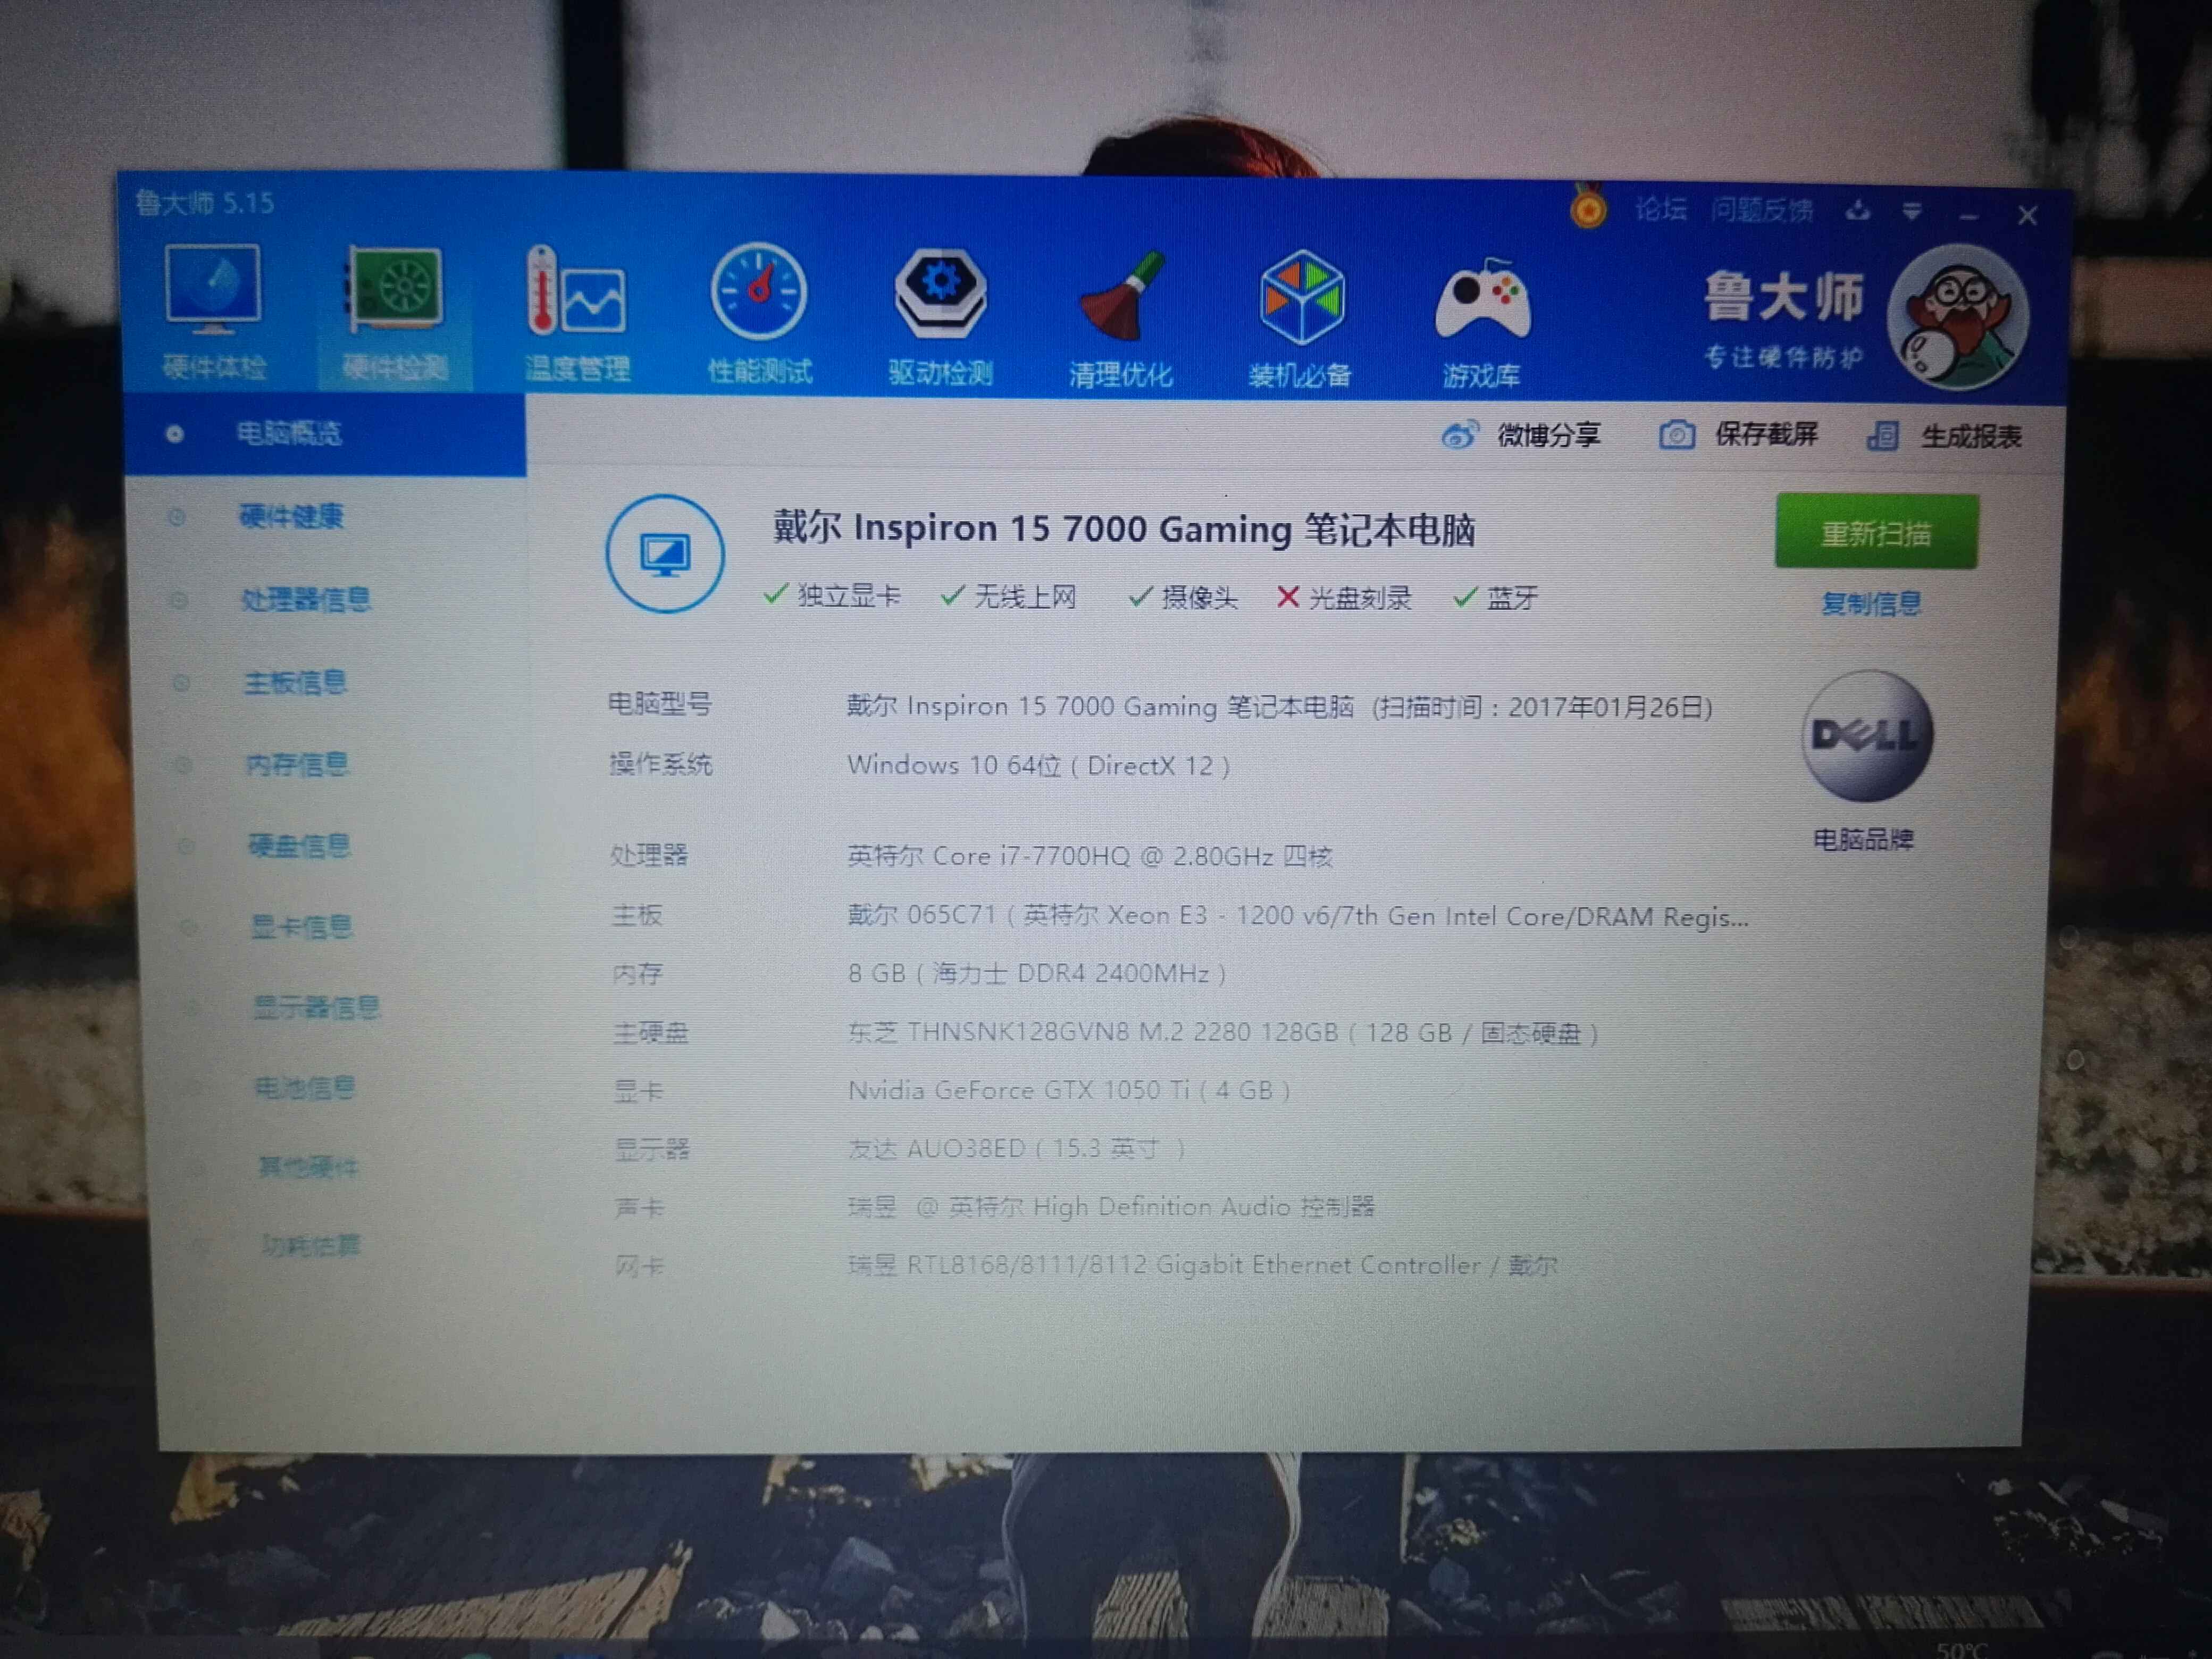Minimize the 鲁大师 window
The image size is (2212, 1659).
[x=1968, y=215]
